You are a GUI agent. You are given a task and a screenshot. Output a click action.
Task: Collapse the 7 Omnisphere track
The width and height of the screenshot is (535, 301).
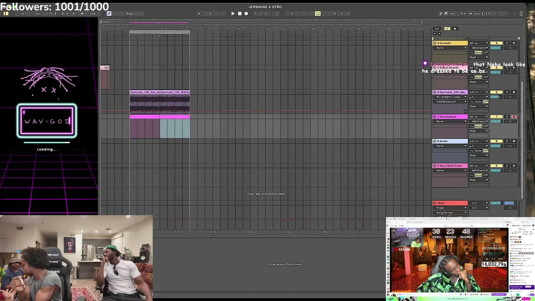(435, 117)
